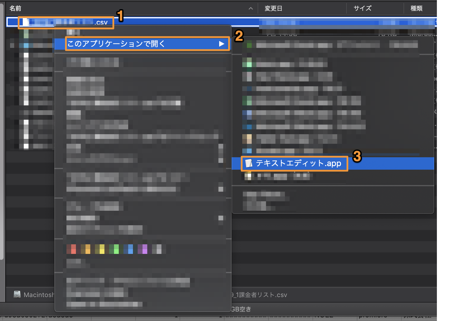449x321 pixels.
Task: Apply the red color tag
Action: tap(71, 249)
